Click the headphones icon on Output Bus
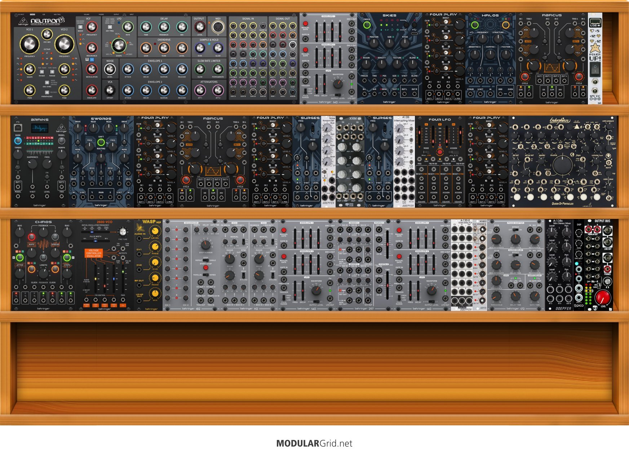629x451 pixels. (607, 286)
